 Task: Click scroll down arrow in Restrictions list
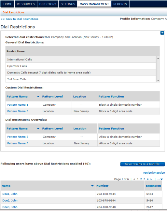[x=158, y=81]
